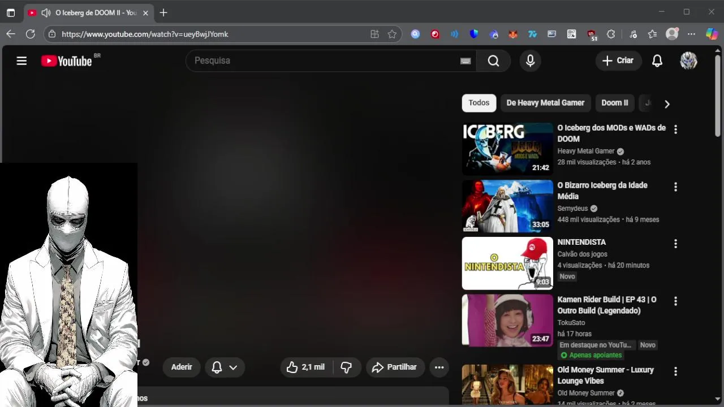Image resolution: width=724 pixels, height=407 pixels.
Task: Open the account avatar menu
Action: click(688, 60)
